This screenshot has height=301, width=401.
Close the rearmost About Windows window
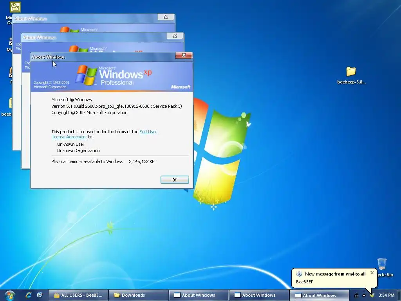166,17
